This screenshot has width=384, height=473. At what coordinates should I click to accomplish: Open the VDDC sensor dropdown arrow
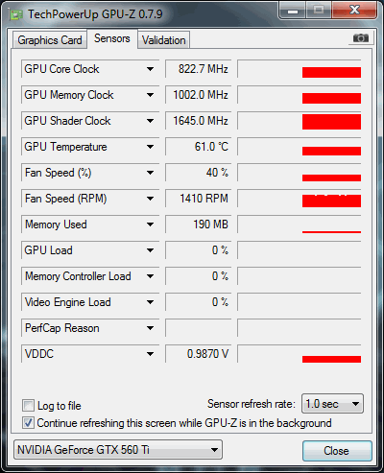coord(150,354)
